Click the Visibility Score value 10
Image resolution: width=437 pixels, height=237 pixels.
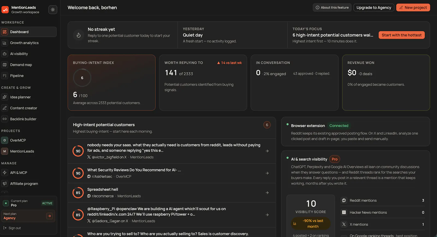[311, 204]
